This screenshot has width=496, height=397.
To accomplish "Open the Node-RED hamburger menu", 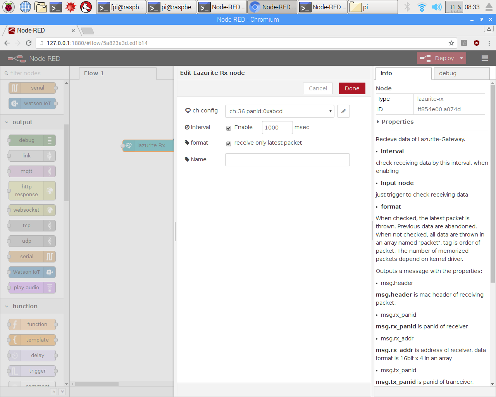I will click(x=485, y=58).
